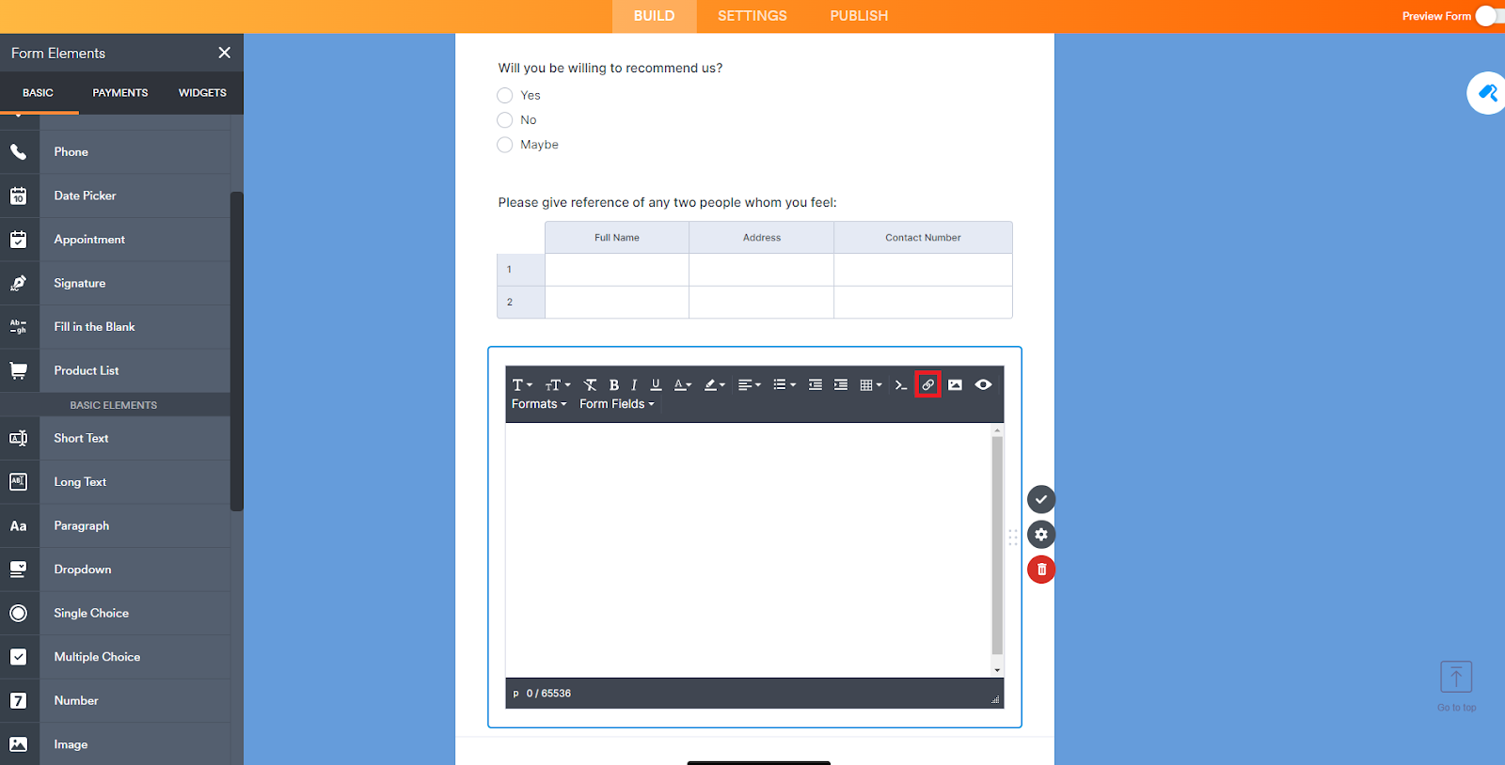Open the text alignment dropdown
Image resolution: width=1505 pixels, height=765 pixels.
coord(750,384)
